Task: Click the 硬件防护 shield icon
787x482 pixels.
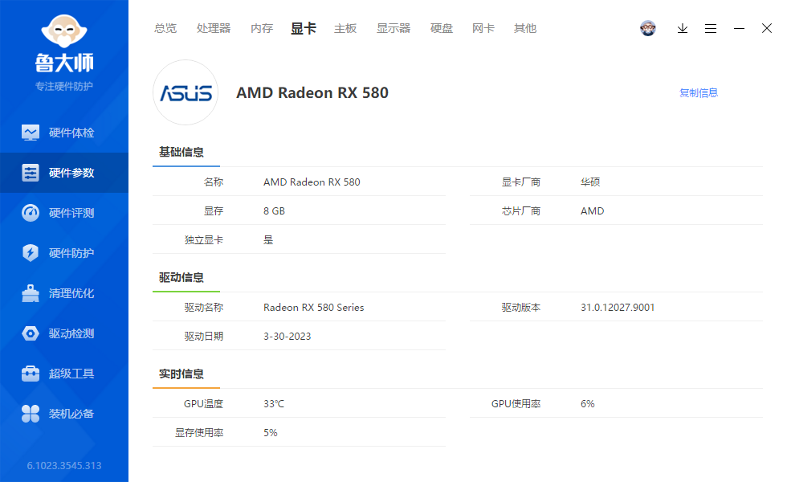Action: tap(31, 253)
